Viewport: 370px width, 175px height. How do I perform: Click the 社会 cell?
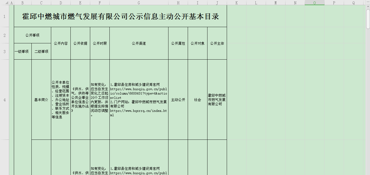pyautogui.click(x=197, y=100)
